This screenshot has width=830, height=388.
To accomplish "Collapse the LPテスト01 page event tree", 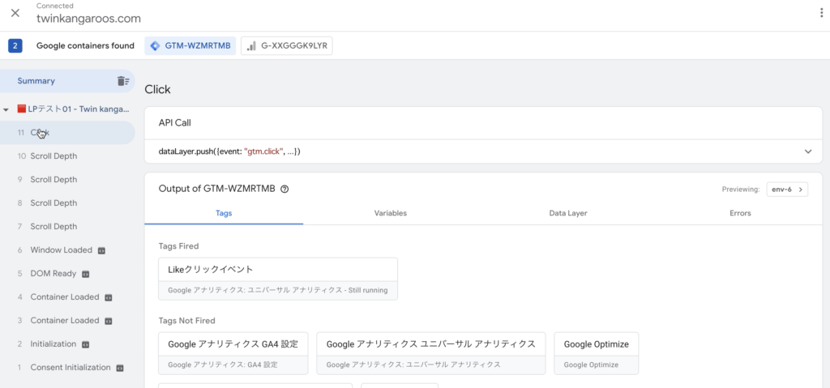I will tap(6, 109).
